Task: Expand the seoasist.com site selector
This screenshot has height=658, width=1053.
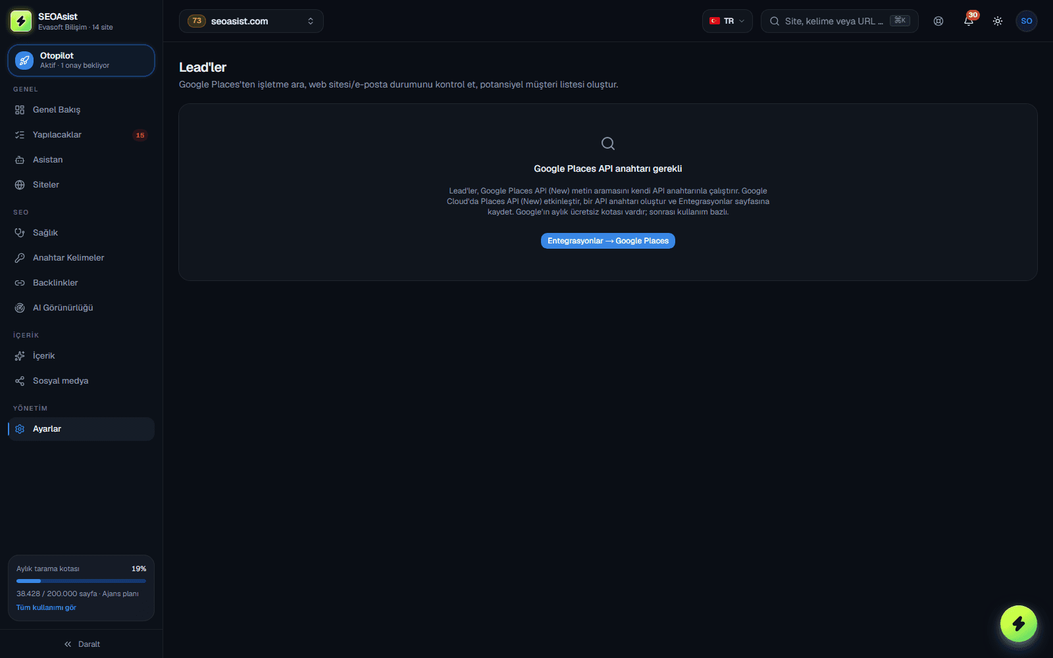Action: coord(251,21)
